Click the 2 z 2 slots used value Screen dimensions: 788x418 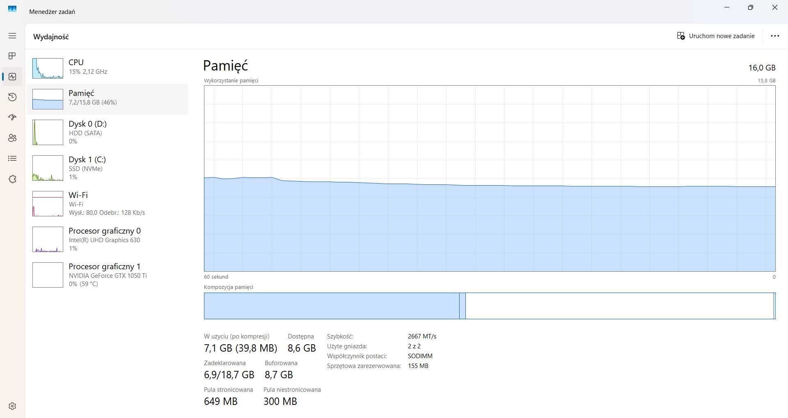tap(414, 346)
